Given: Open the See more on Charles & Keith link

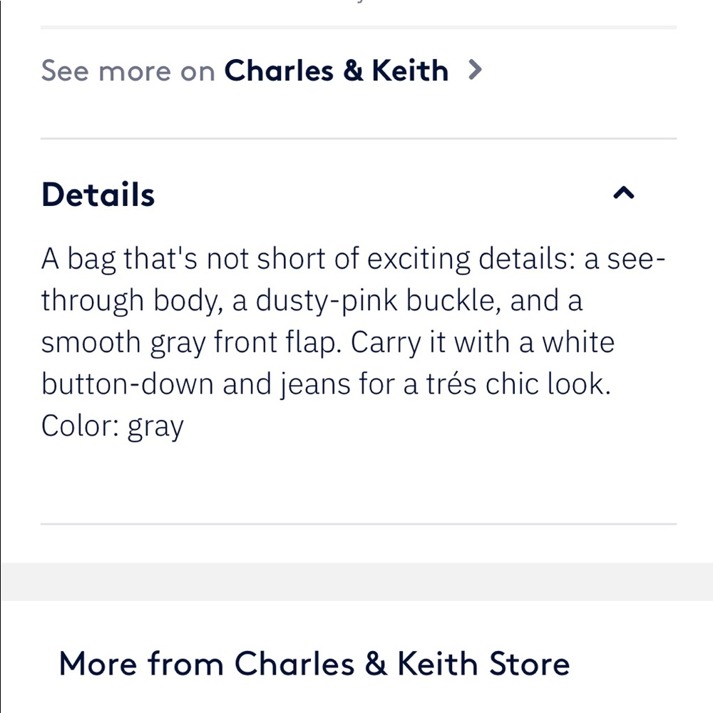Looking at the screenshot, I should 246,70.
